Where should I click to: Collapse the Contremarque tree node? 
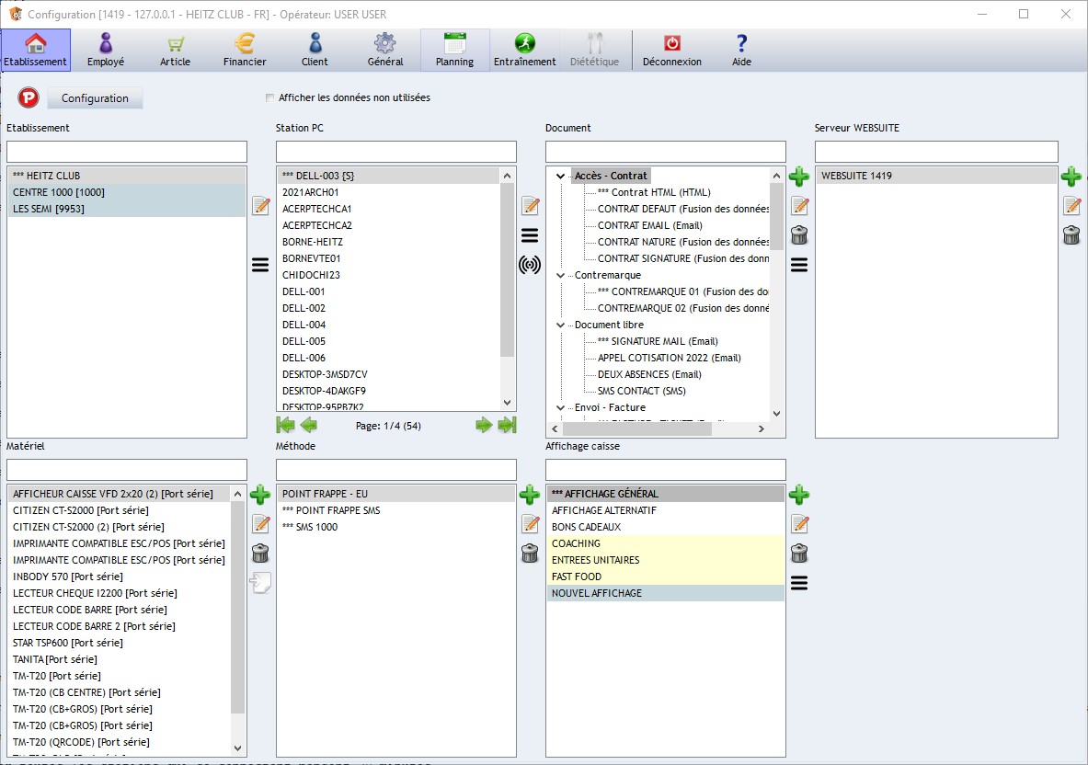pos(561,275)
